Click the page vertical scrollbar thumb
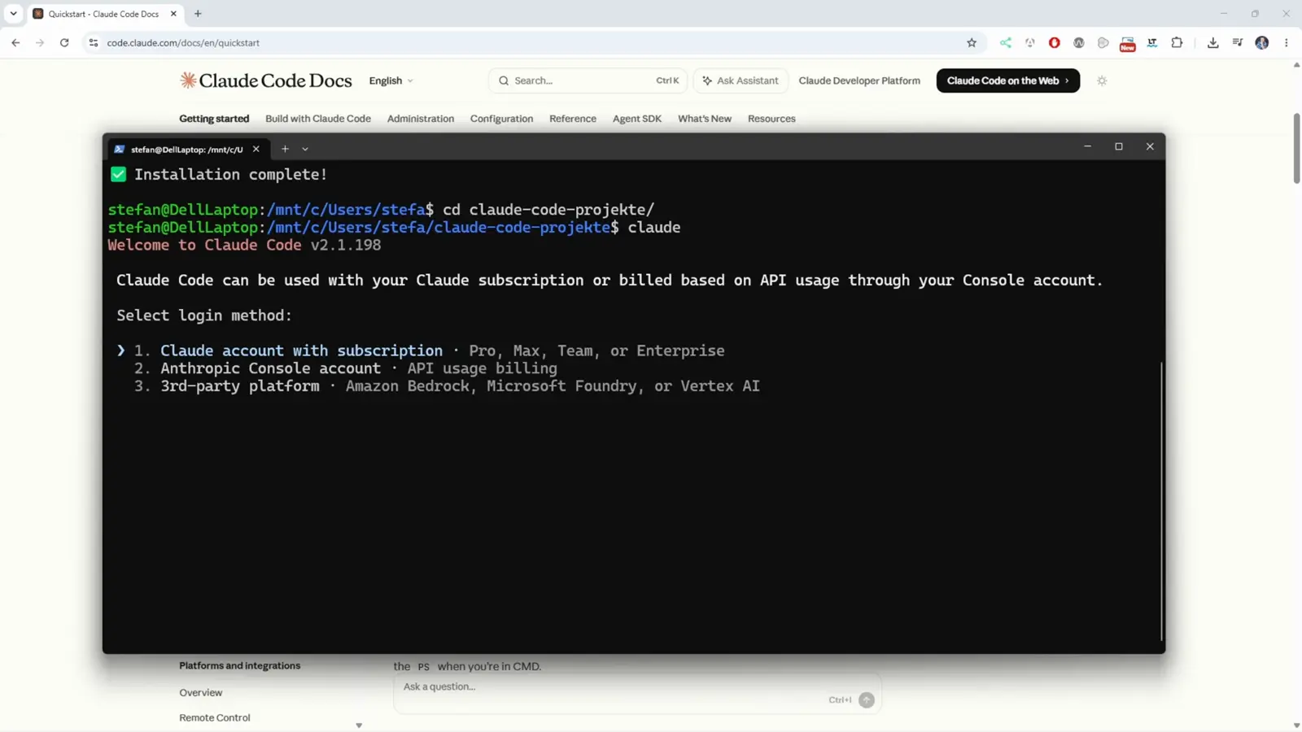1302x732 pixels. coord(1296,149)
